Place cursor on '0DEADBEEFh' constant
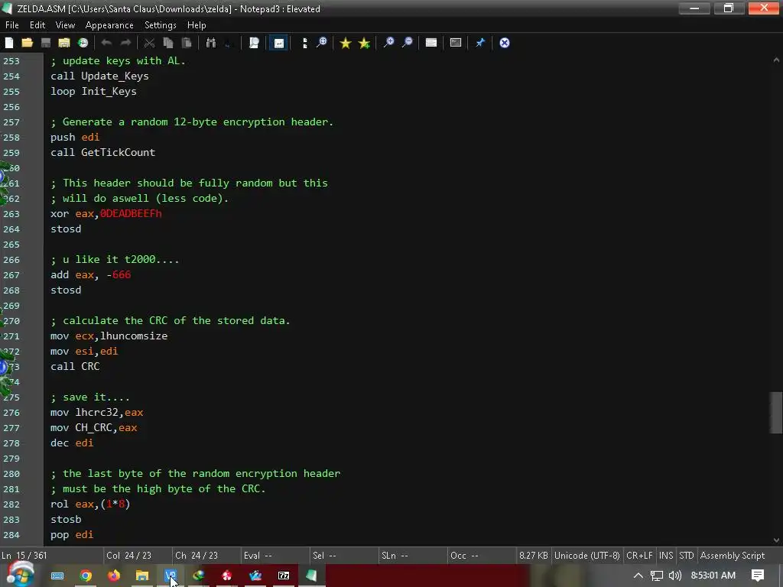783x587 pixels. click(131, 214)
